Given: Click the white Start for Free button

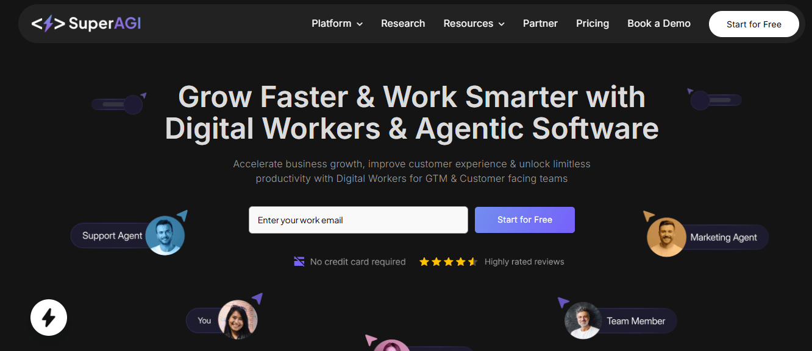Looking at the screenshot, I should [754, 24].
